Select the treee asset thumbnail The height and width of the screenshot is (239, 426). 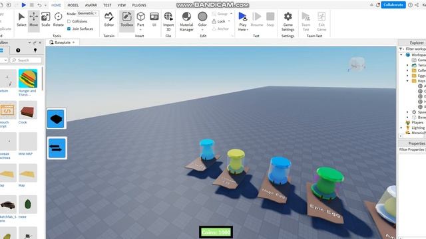pyautogui.click(x=28, y=204)
